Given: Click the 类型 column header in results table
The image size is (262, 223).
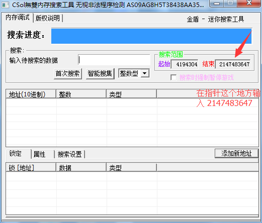Looking at the screenshot, I should pos(132,94).
